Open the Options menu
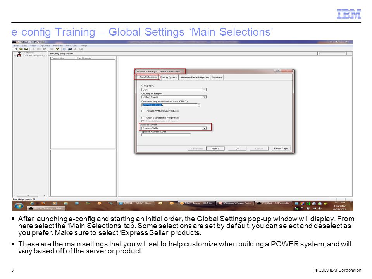The width and height of the screenshot is (372, 279). coord(45,45)
